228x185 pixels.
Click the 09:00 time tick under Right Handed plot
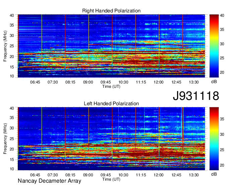88,82
